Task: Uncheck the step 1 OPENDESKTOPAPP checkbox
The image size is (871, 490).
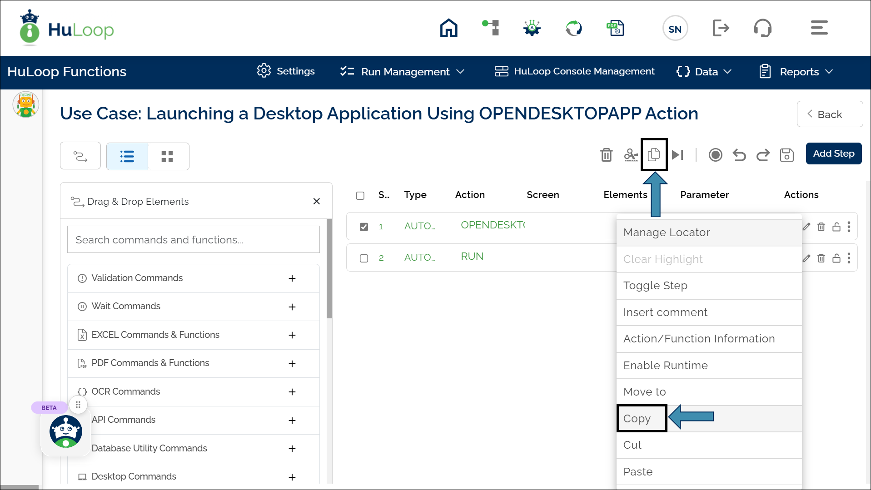Action: 364,227
